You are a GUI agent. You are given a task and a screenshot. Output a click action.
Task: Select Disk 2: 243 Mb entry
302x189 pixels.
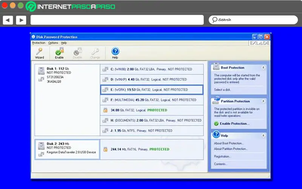[68, 149]
